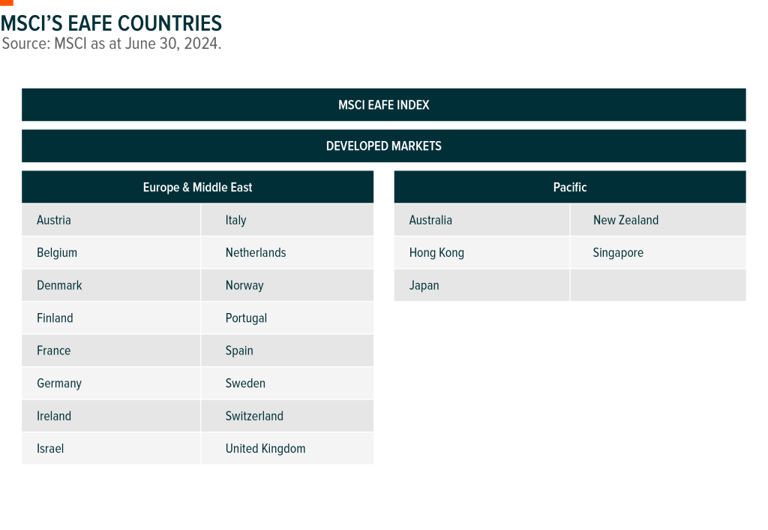768x530 pixels.
Task: Click the 'Switzerland' table cell
Action: pyautogui.click(x=287, y=416)
